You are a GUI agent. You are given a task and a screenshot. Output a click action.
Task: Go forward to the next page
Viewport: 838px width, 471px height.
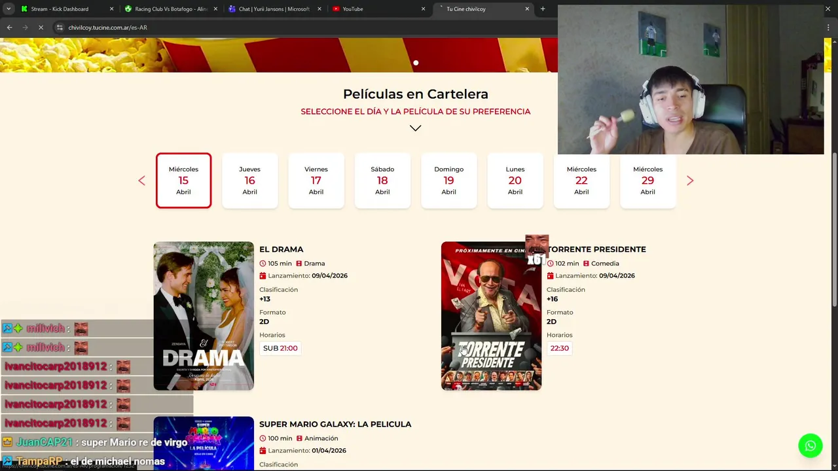pos(25,27)
